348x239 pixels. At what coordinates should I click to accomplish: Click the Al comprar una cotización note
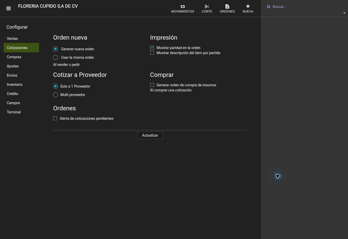click(171, 90)
